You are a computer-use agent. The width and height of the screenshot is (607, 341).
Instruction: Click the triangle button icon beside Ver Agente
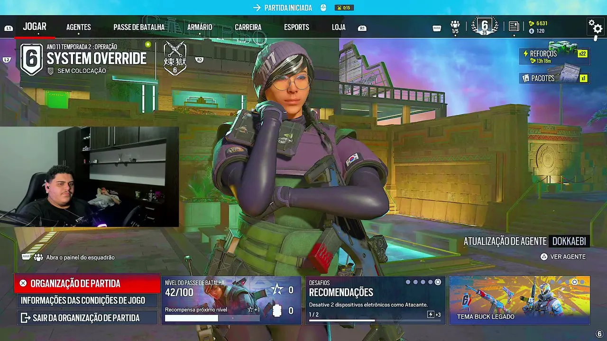tap(544, 257)
